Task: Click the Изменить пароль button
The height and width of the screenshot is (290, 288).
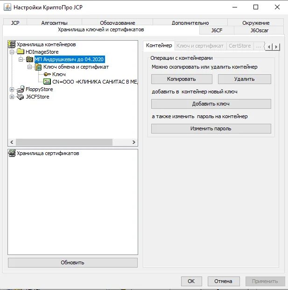Action: (211, 128)
